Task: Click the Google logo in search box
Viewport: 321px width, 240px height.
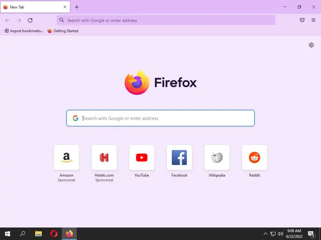Action: [x=76, y=118]
